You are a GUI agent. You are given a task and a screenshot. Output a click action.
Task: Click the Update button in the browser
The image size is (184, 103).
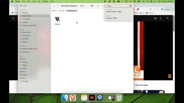click(x=169, y=9)
